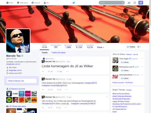This screenshot has height=113, width=151.
Task: Open the blogdotas.com.br link in bio
Action: tap(13, 64)
